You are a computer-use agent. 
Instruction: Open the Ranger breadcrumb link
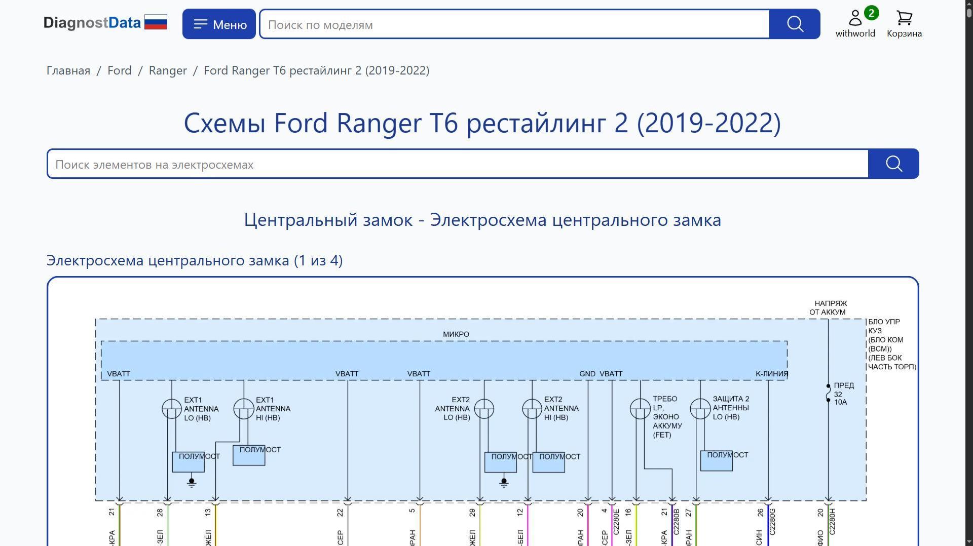click(x=168, y=70)
